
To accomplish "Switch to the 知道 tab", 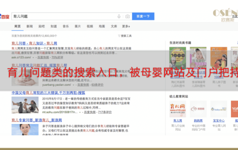I will click(x=53, y=26).
